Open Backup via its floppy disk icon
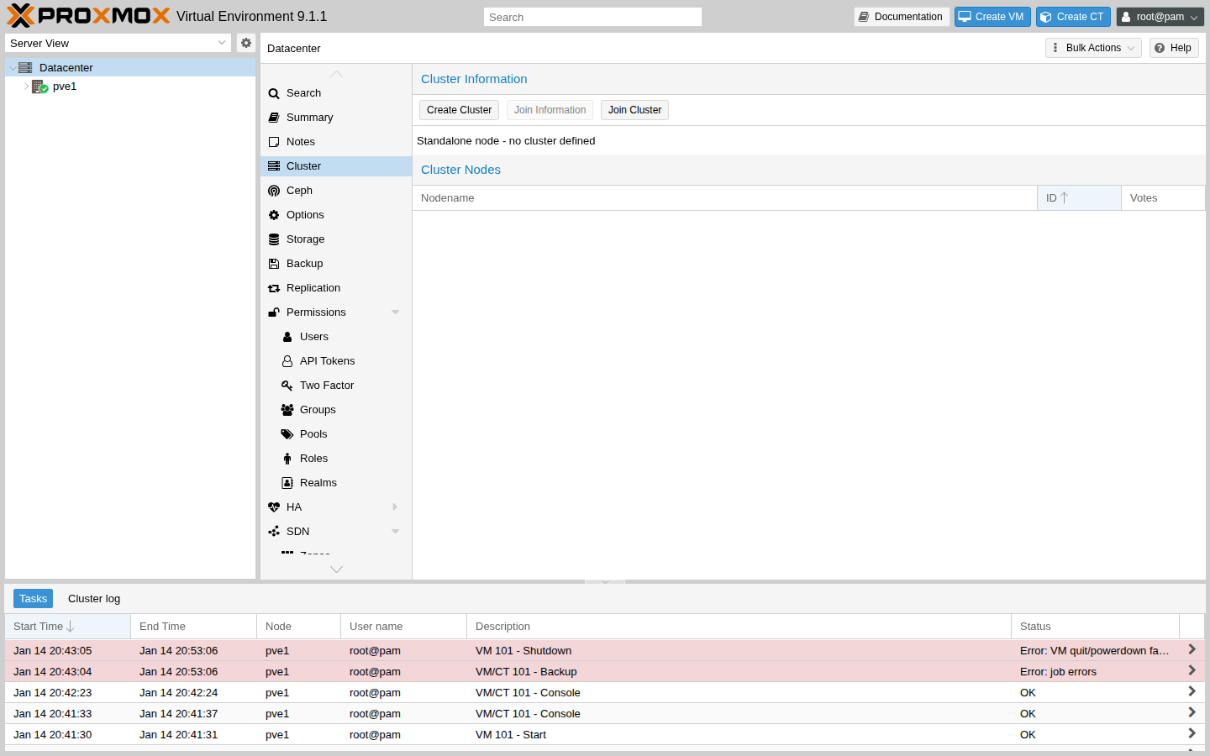 274,264
